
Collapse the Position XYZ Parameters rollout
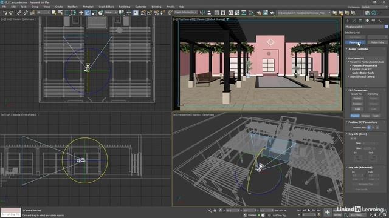(362, 122)
